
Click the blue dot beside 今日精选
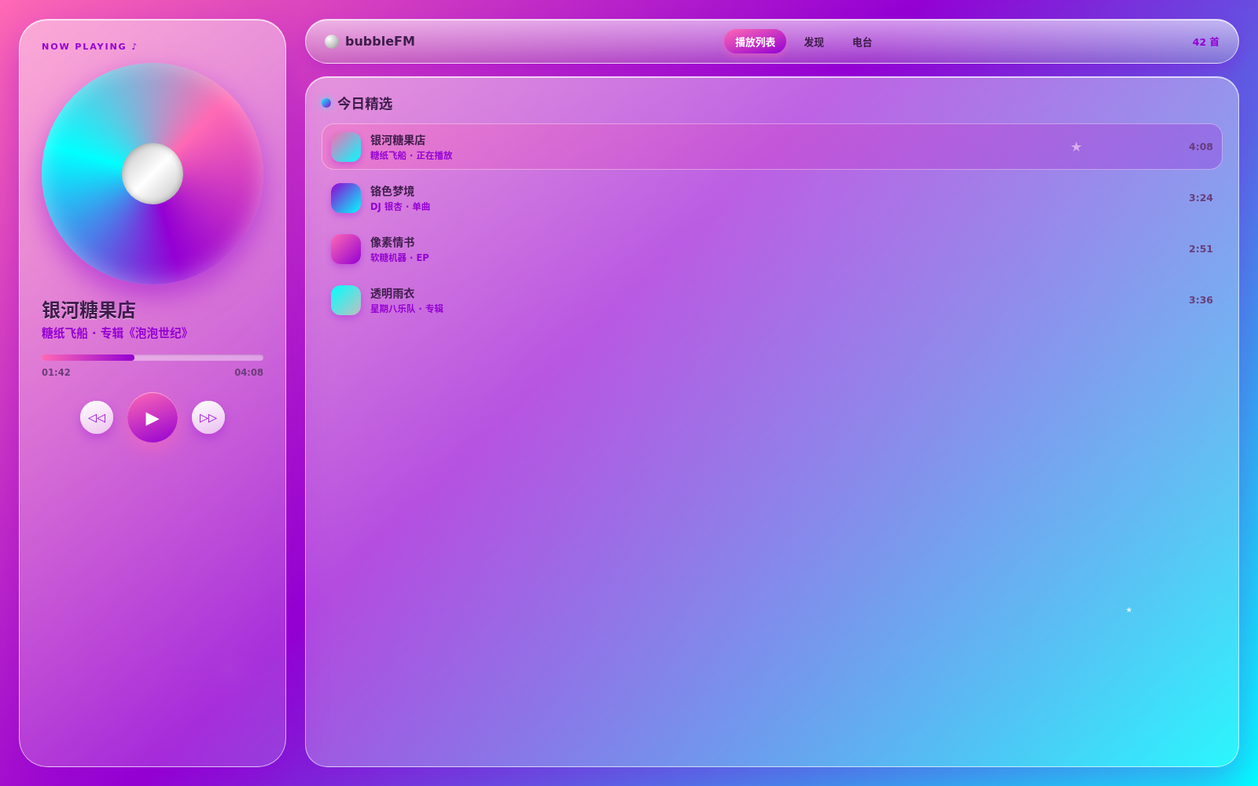point(326,103)
